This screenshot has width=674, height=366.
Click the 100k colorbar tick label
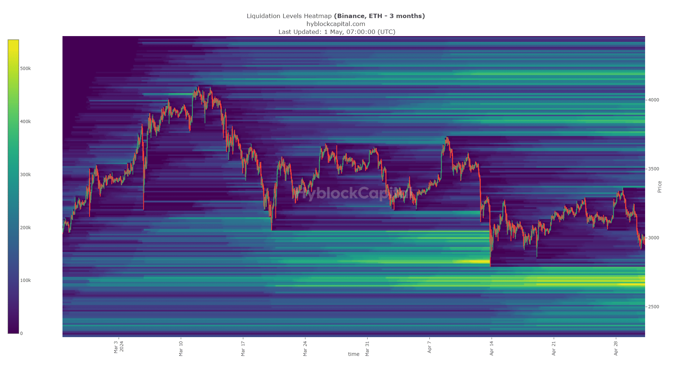click(25, 280)
